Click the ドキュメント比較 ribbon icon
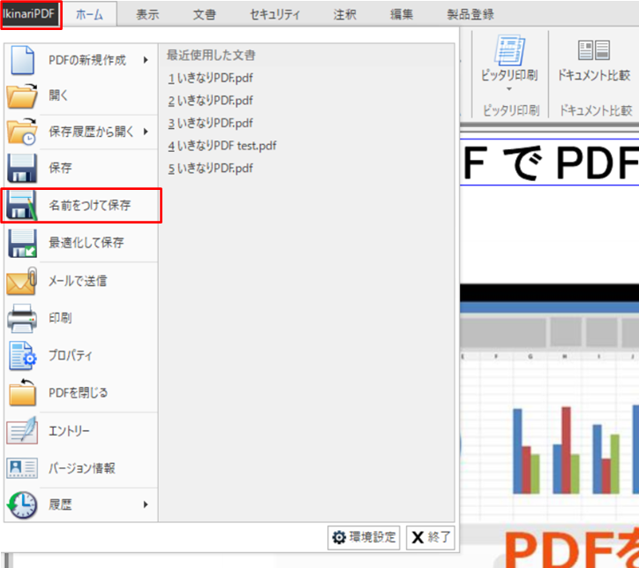Image resolution: width=639 pixels, height=568 pixels. pos(594,49)
